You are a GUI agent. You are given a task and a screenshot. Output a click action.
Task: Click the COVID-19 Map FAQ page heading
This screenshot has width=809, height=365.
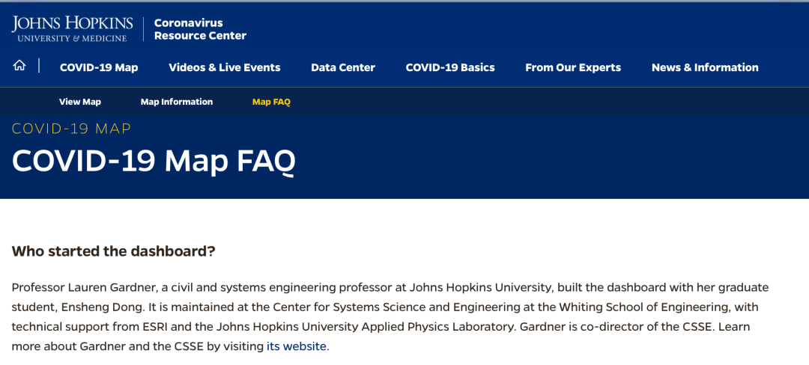[154, 161]
